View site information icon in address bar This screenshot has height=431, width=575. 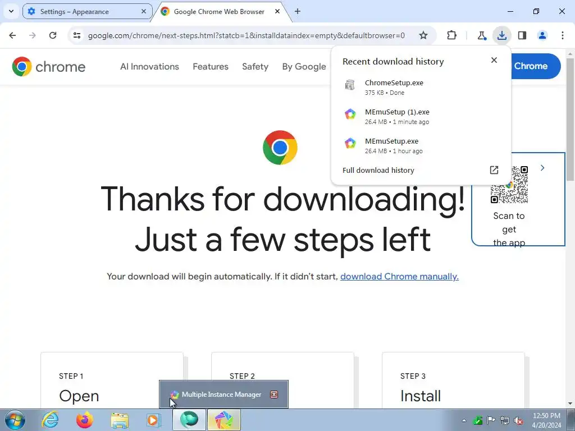pos(77,35)
